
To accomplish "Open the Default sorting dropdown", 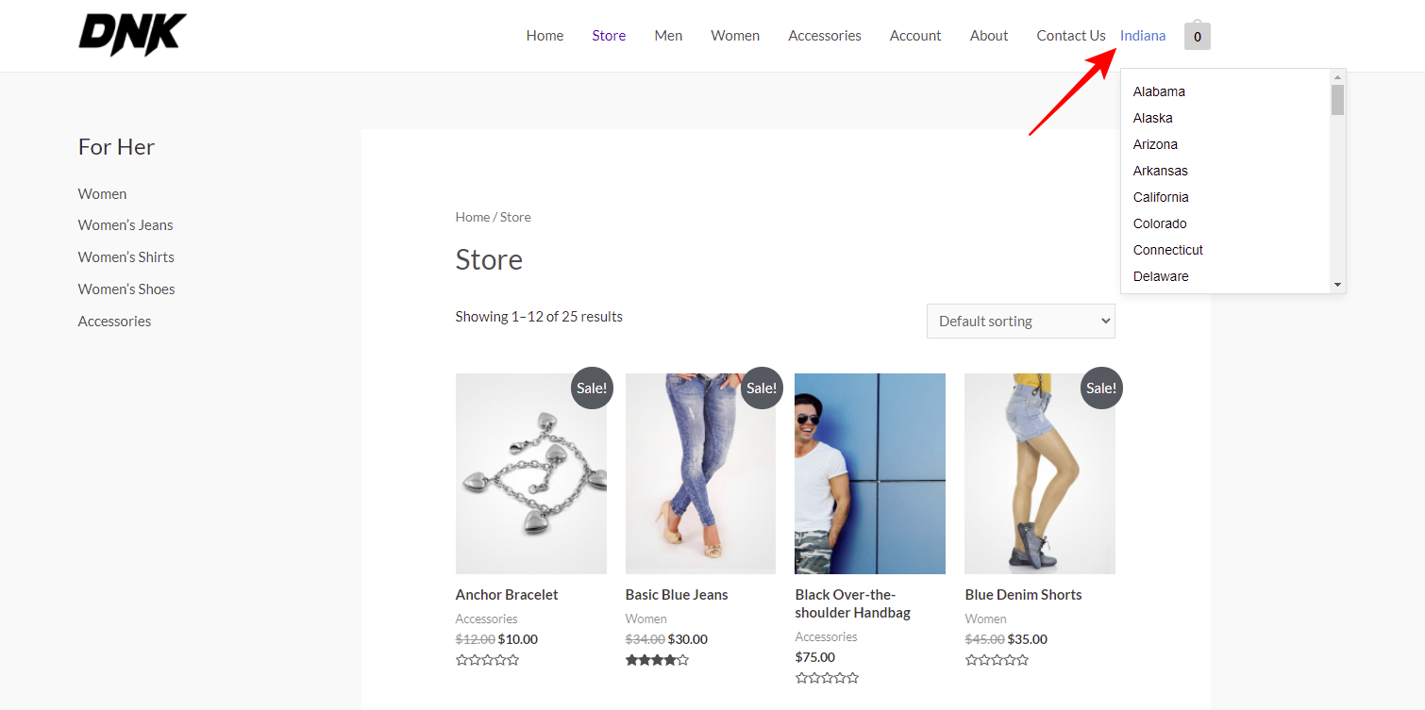I will pos(1020,321).
